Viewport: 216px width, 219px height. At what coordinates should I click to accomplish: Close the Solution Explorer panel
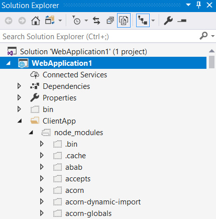(x=209, y=5)
